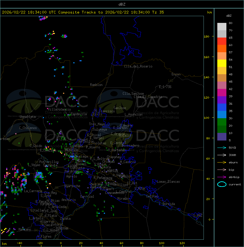Screen dimensions: 244x247
Task: Click the 'Tres_Mayo' place label
Action: pyautogui.click(x=97, y=124)
